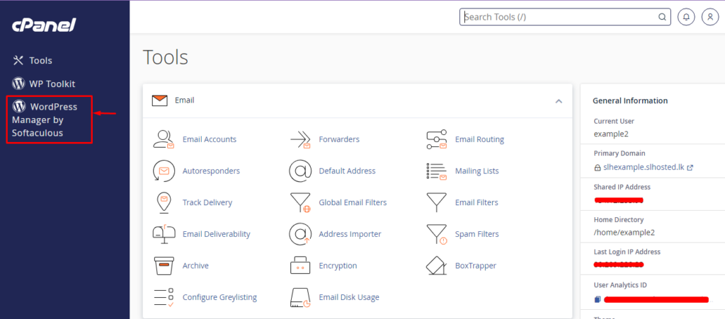
Task: Click the Email Disk Usage icon
Action: pyautogui.click(x=300, y=298)
